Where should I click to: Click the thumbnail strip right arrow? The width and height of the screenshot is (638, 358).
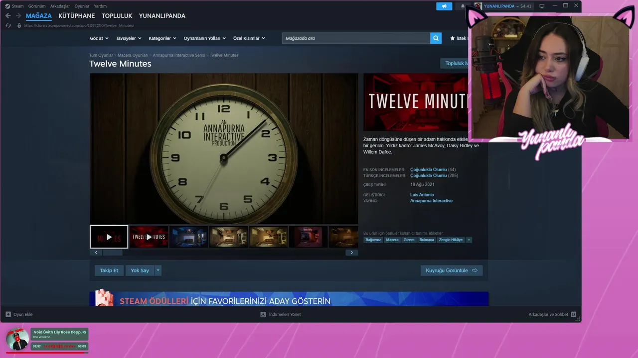pyautogui.click(x=352, y=253)
